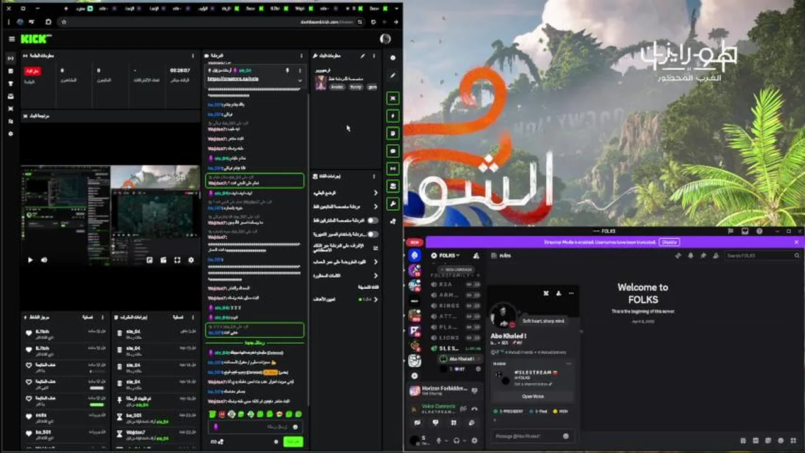Open picture-in-picture on stream preview
Image resolution: width=805 pixels, height=453 pixels.
(x=150, y=260)
